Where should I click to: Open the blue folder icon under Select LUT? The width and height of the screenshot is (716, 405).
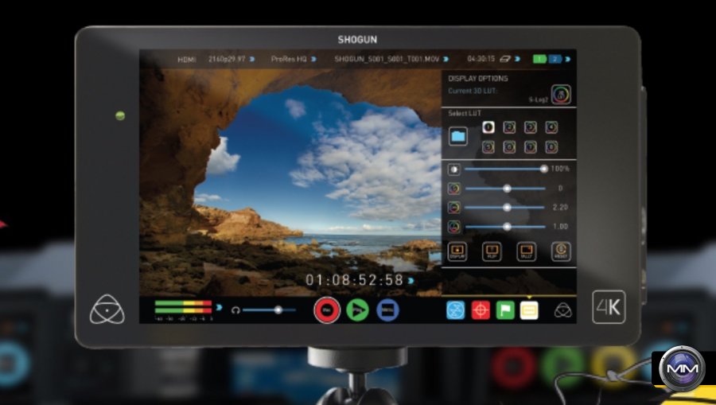point(457,136)
